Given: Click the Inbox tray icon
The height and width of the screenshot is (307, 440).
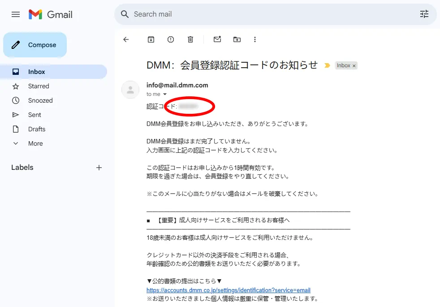Looking at the screenshot, I should 16,72.
